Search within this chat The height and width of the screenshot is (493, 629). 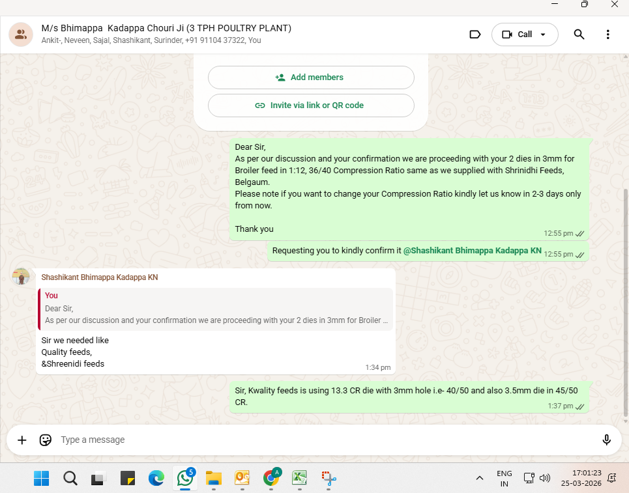579,35
